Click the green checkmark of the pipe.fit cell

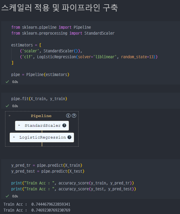coord(7,106)
